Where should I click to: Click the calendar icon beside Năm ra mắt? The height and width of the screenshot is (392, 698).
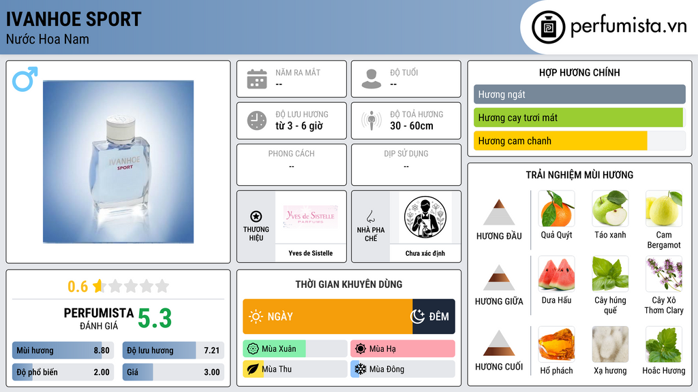(x=257, y=79)
